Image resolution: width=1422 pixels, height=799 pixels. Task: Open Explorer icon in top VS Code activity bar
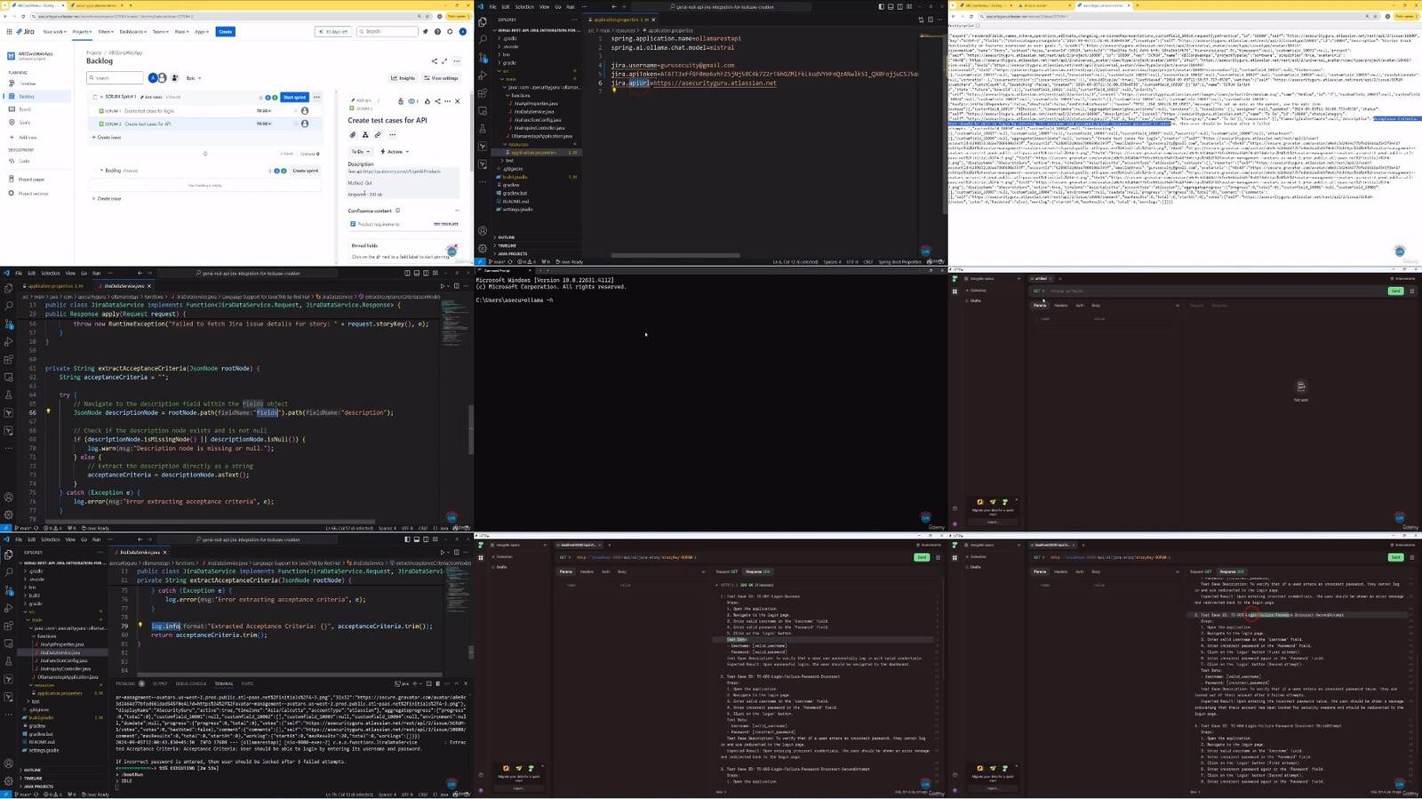(483, 21)
